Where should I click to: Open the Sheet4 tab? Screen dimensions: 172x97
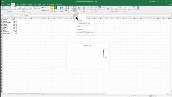(10, 94)
